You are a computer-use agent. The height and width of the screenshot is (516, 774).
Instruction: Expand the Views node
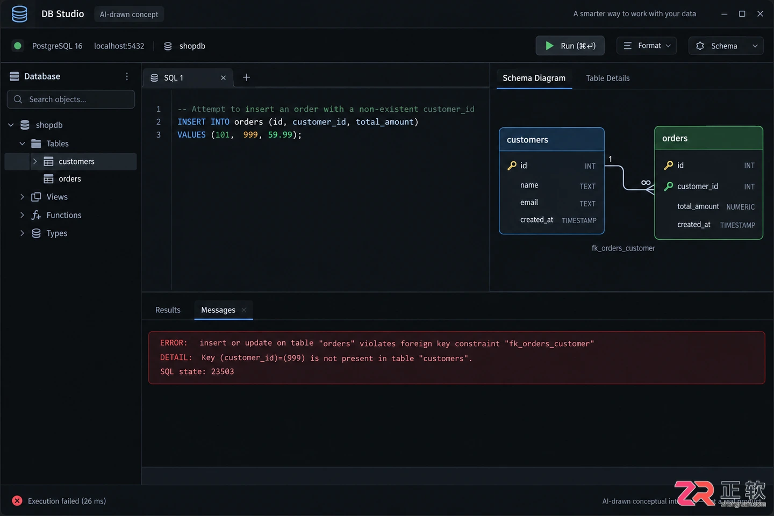pos(22,197)
